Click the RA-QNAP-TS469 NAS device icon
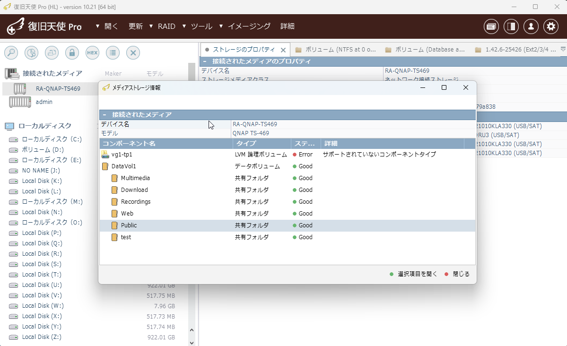 (20, 88)
